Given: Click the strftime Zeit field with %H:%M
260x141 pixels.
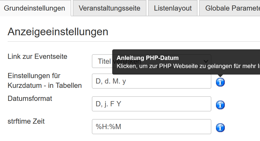Looking at the screenshot, I should pos(152,127).
